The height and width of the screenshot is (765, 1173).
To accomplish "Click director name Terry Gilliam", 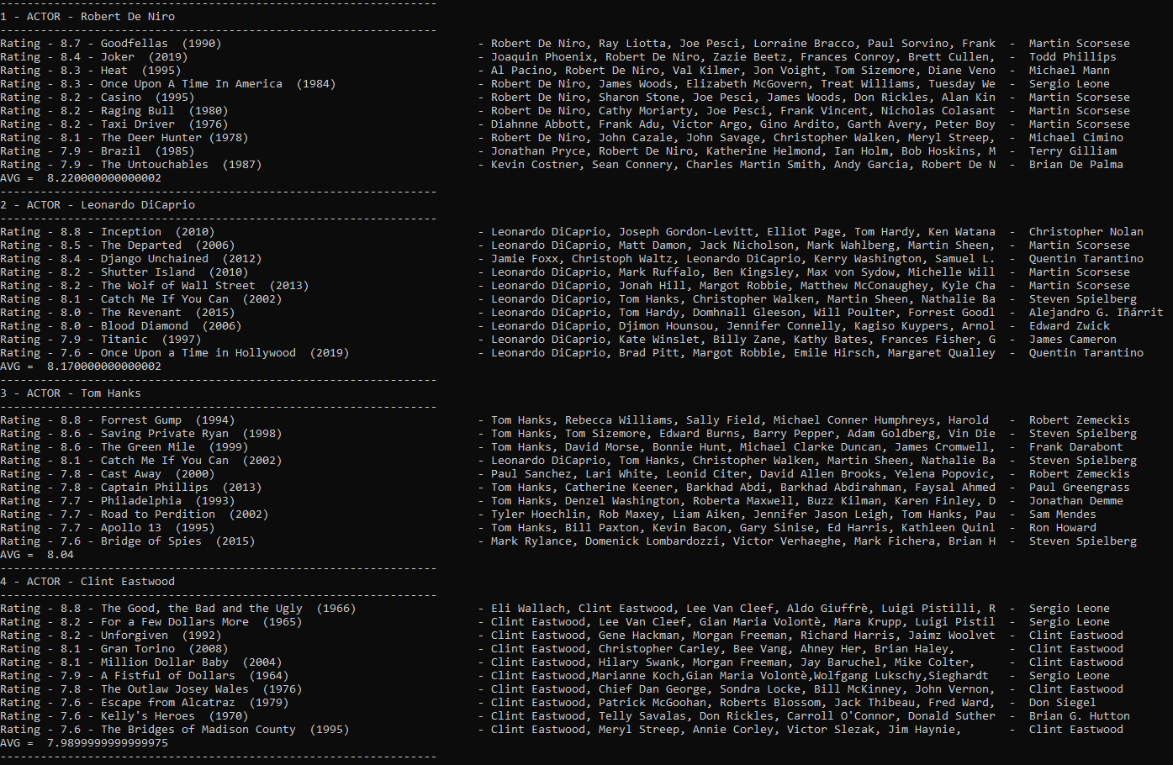I will [x=1072, y=151].
